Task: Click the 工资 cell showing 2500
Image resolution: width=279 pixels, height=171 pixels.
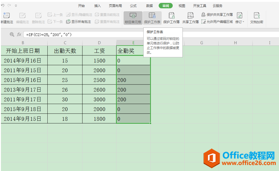Action: [x=99, y=80]
